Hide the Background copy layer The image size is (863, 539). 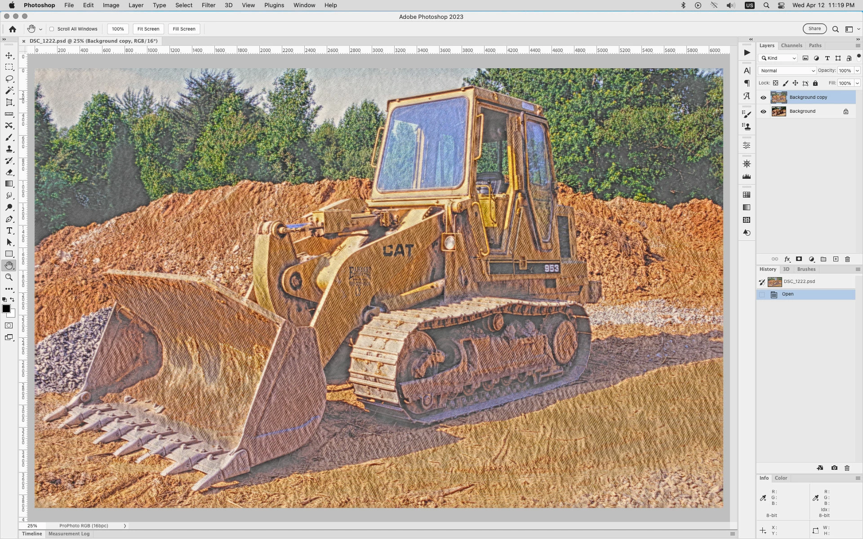click(763, 97)
